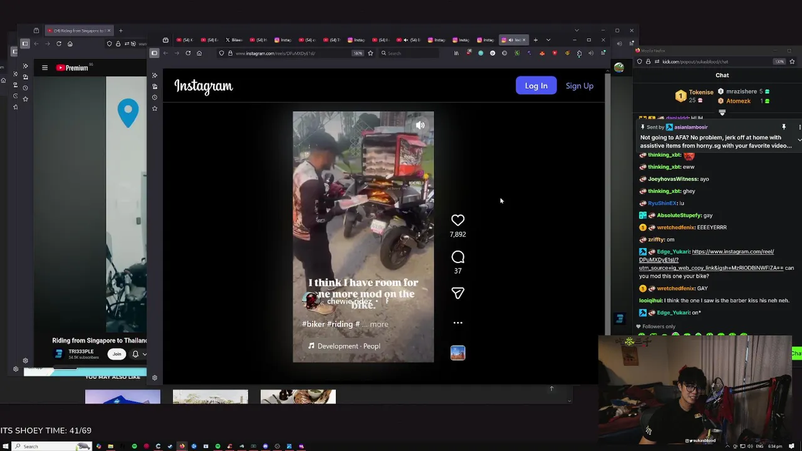Image resolution: width=802 pixels, height=451 pixels.
Task: Open the Firefox library icon in toolbar
Action: click(x=456, y=53)
